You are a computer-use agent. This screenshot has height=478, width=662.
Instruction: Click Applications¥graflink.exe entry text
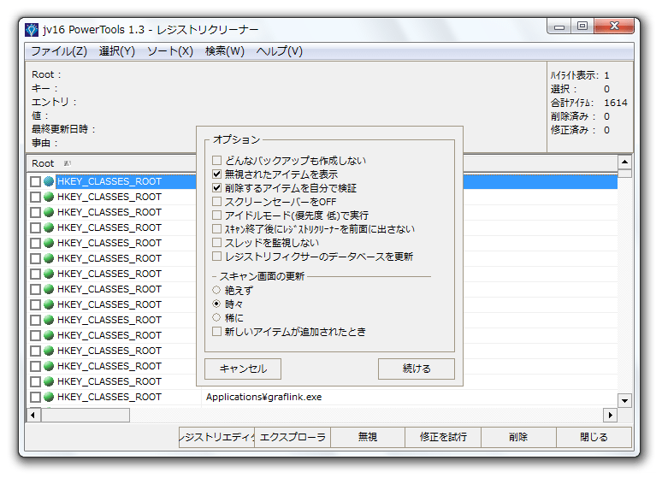[264, 397]
